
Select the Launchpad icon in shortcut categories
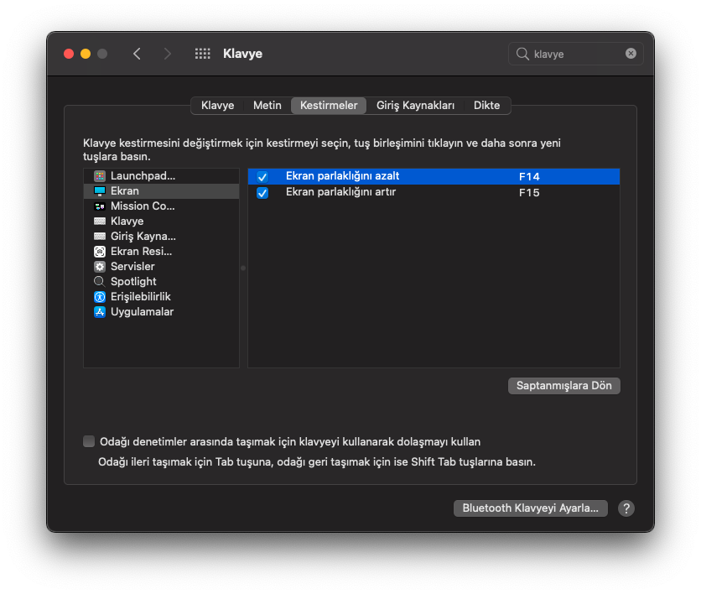[x=100, y=176]
